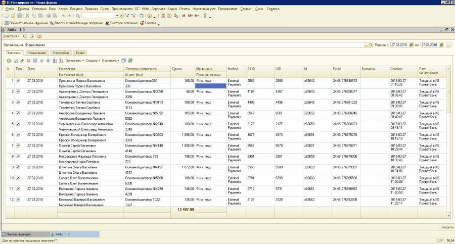This screenshot has height=244, width=455.
Task: Copy row using the copy icon in table toolbar
Action: [16, 61]
